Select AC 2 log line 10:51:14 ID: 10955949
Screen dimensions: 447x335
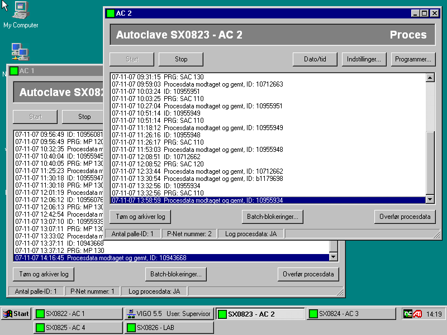[x=268, y=113]
